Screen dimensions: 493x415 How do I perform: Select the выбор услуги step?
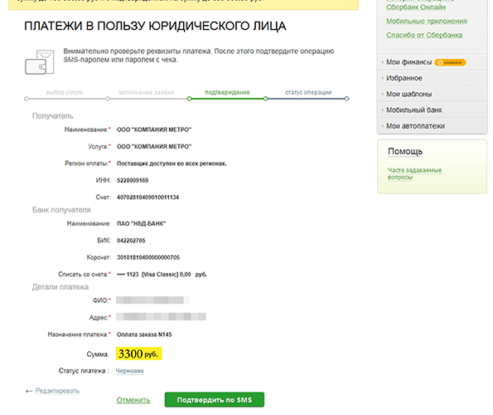[65, 92]
